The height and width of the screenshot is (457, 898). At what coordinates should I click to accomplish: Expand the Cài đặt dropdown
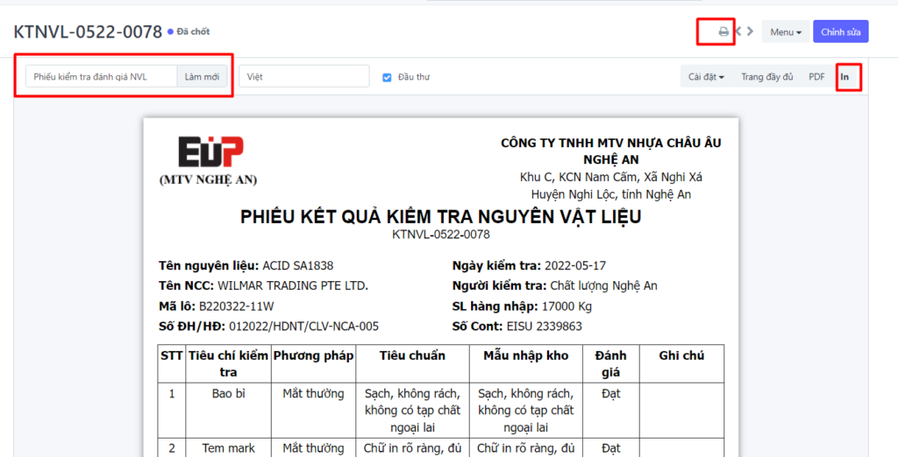click(706, 77)
